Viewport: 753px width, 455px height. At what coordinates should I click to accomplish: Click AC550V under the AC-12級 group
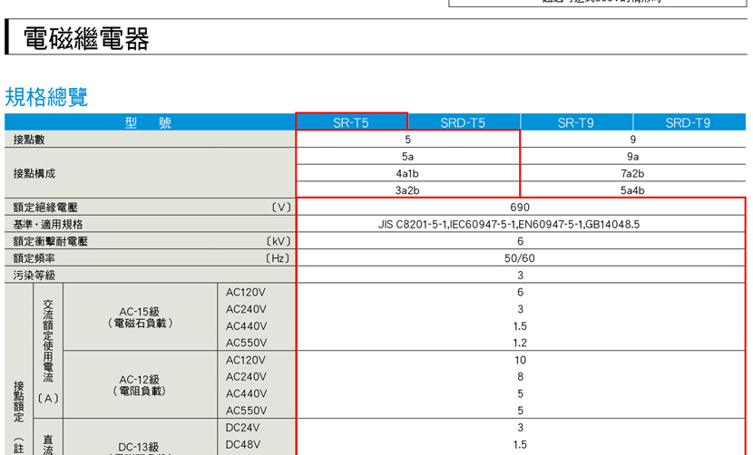tap(246, 411)
